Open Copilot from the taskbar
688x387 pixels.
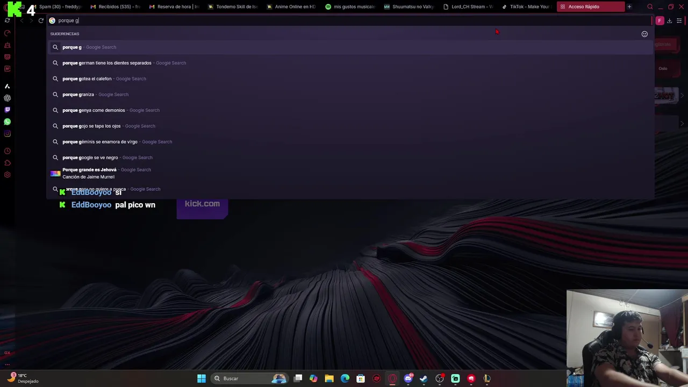[313, 378]
